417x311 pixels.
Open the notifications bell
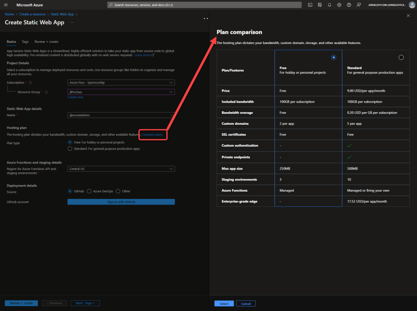coord(329,5)
